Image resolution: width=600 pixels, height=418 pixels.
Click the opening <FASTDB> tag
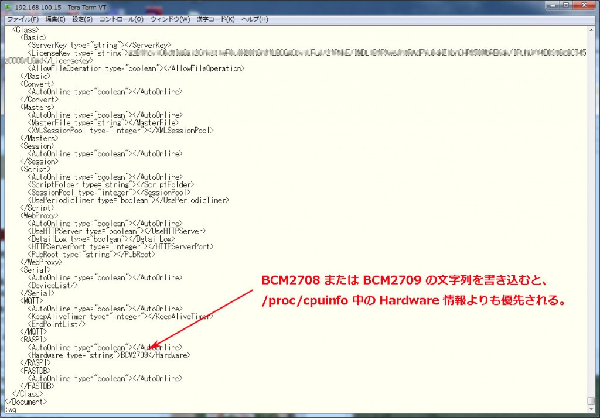tap(35, 371)
